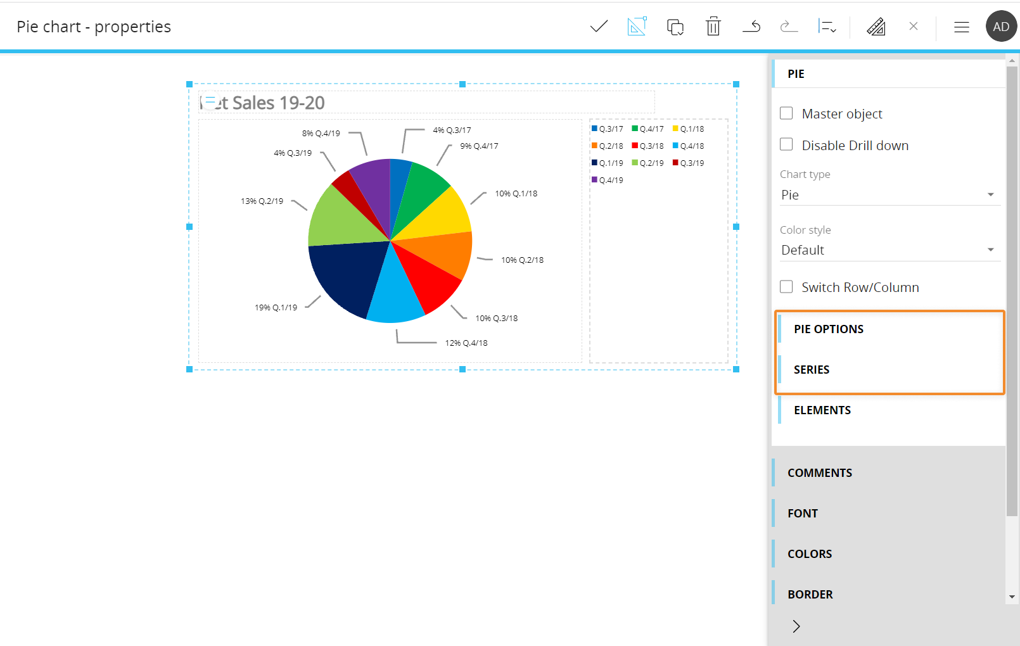Image resolution: width=1020 pixels, height=646 pixels.
Task: Click the trash delete icon
Action: click(x=713, y=27)
